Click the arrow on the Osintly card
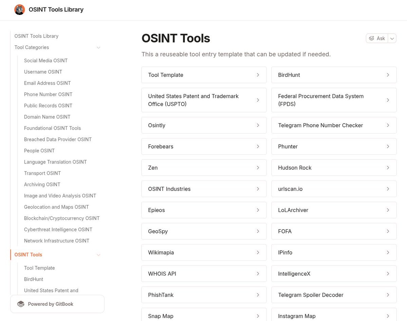The height and width of the screenshot is (321, 407). pyautogui.click(x=258, y=125)
